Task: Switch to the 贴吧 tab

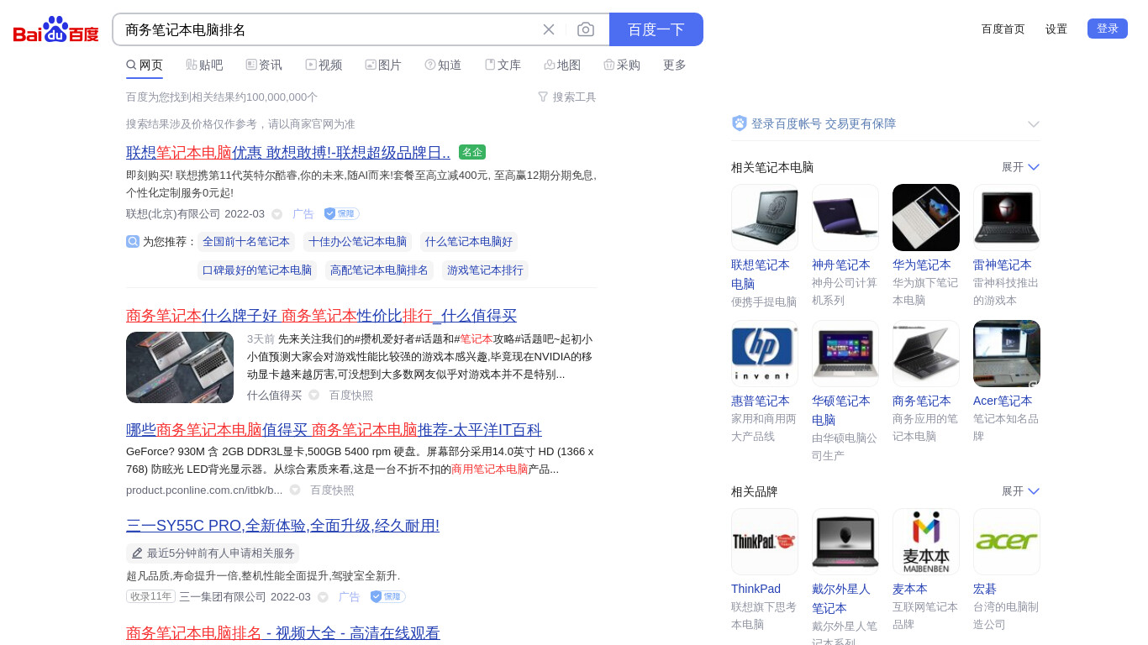Action: click(204, 65)
